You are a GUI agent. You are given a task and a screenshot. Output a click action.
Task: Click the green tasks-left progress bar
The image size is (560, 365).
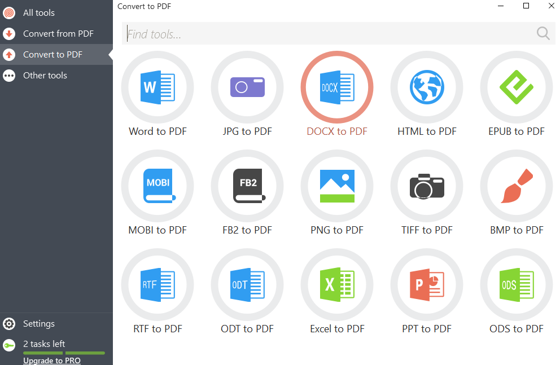[64, 353]
